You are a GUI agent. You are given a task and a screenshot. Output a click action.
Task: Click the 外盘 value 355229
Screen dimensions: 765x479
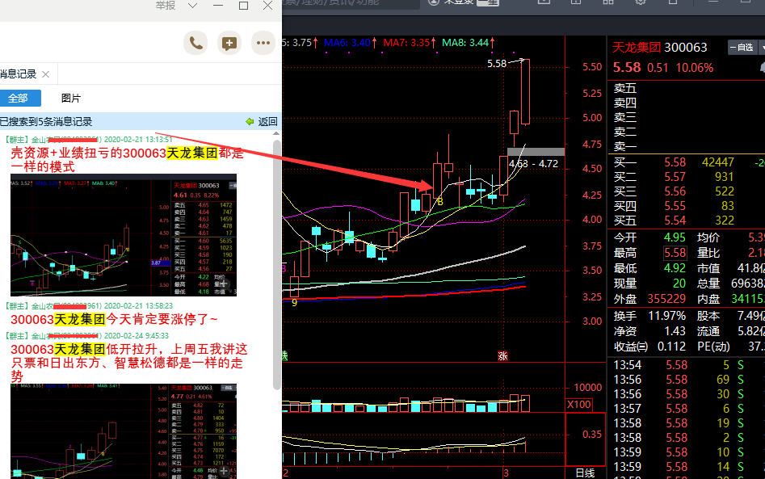coord(666,299)
